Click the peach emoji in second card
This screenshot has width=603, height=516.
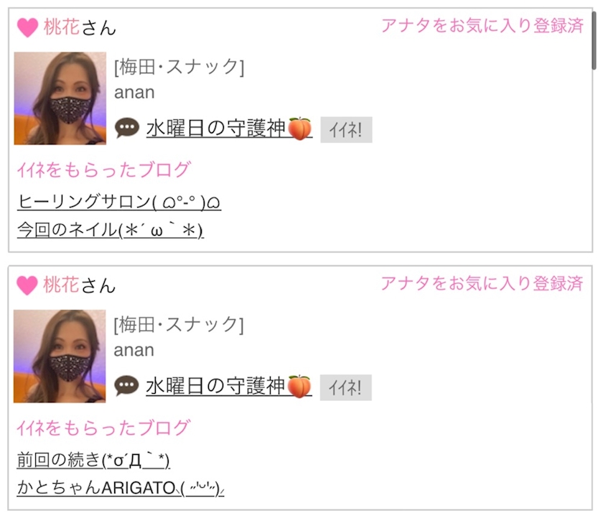coord(299,386)
